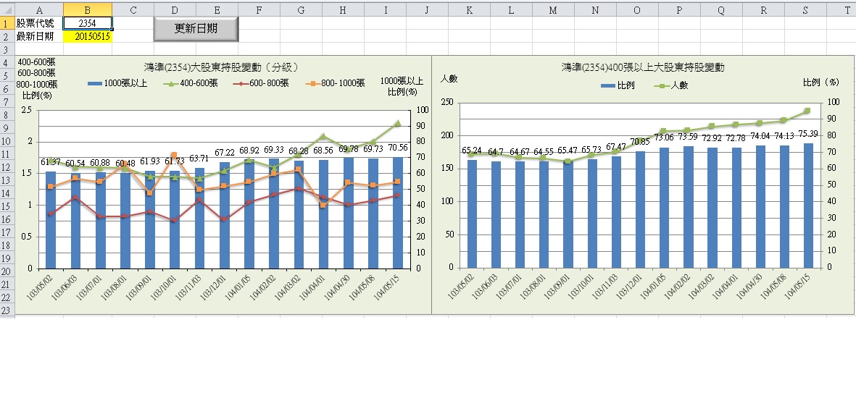This screenshot has width=856, height=406.
Task: Click data label 61.37 in left chart
Action: [51, 161]
